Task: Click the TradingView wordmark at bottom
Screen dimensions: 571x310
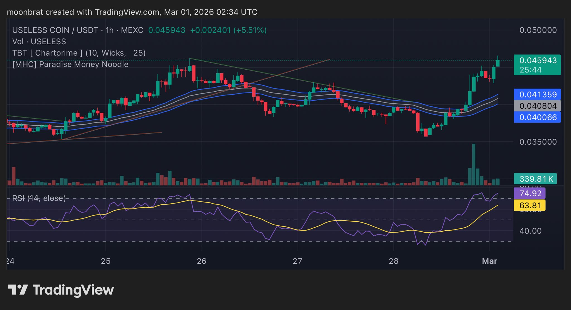Action: 73,290
